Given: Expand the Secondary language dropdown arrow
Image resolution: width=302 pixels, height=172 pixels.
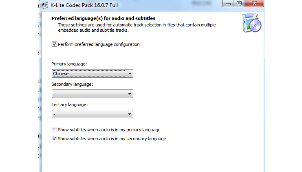Looking at the screenshot, I should click(130, 94).
